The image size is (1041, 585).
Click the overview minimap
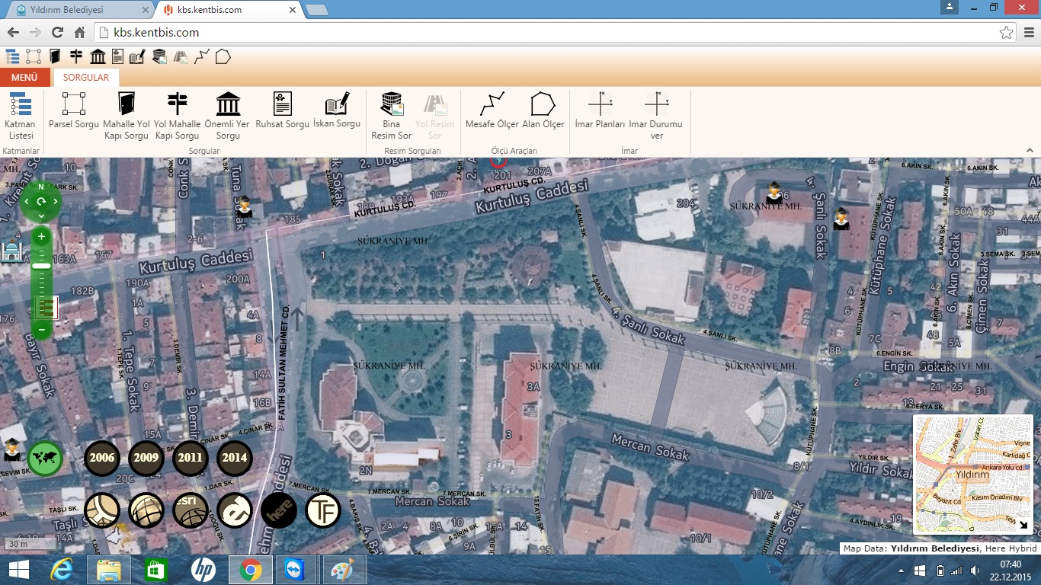pos(972,474)
